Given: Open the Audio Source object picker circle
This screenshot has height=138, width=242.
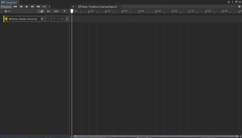Looking at the screenshot, I should pos(42,19).
